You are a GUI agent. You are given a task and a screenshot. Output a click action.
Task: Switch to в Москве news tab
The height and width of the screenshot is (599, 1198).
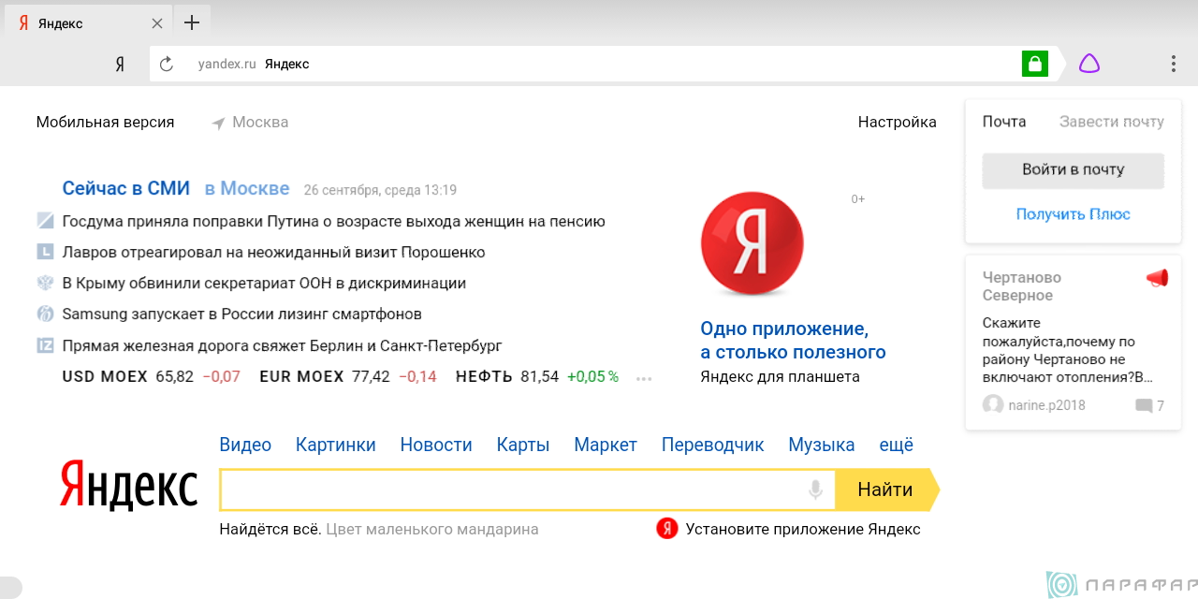click(247, 188)
